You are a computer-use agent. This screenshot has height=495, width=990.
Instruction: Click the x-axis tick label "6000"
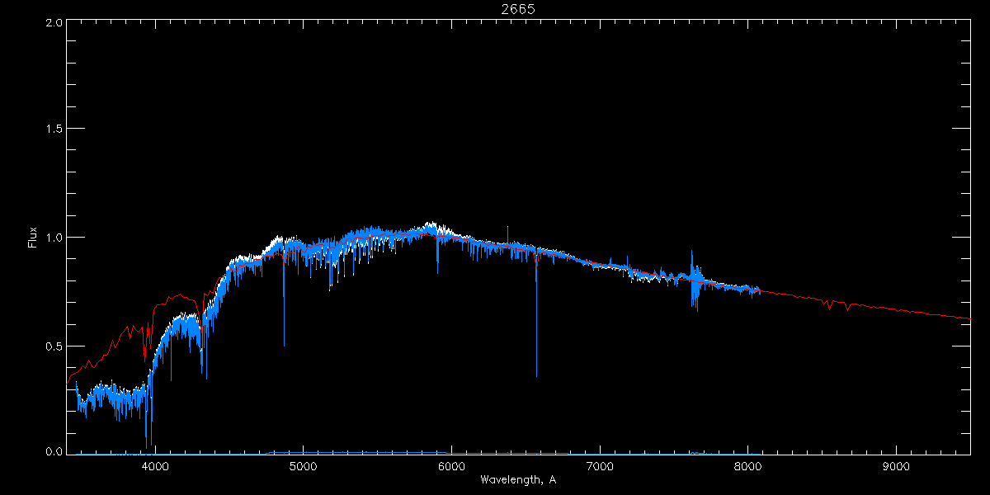pyautogui.click(x=451, y=467)
